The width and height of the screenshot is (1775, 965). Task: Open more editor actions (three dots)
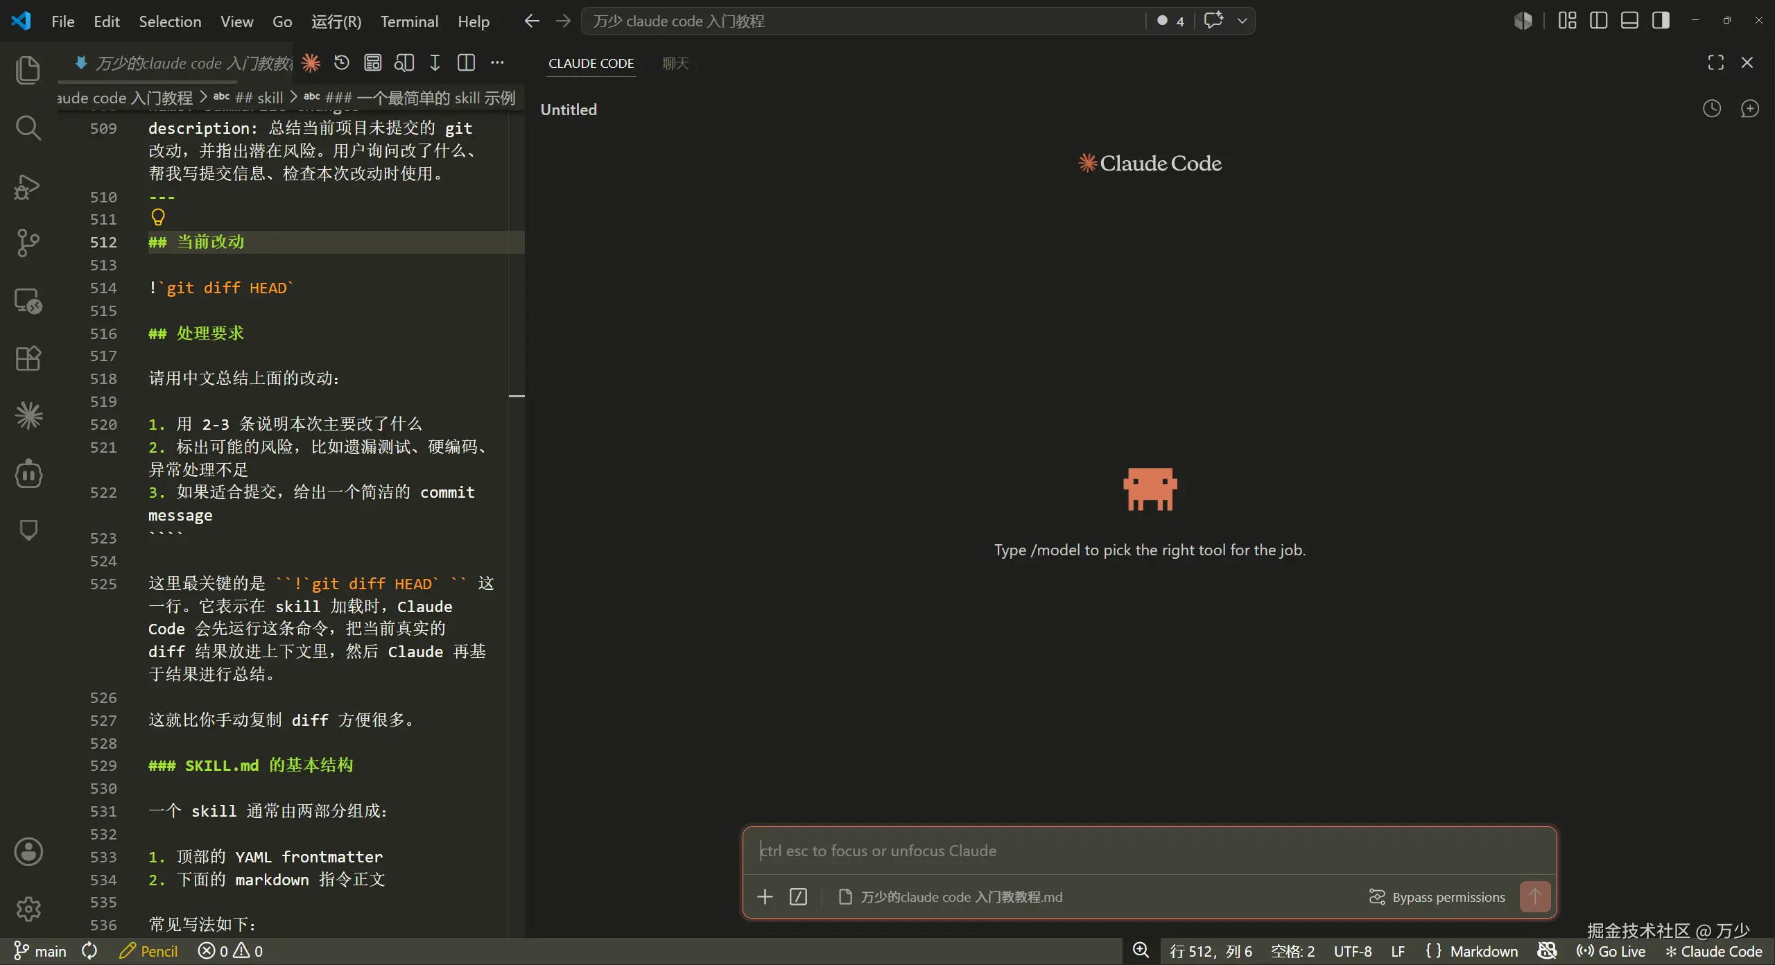[497, 63]
